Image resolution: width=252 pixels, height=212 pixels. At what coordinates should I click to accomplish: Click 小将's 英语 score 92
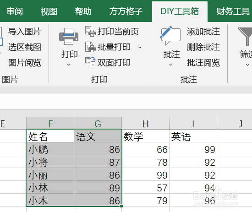(x=193, y=162)
